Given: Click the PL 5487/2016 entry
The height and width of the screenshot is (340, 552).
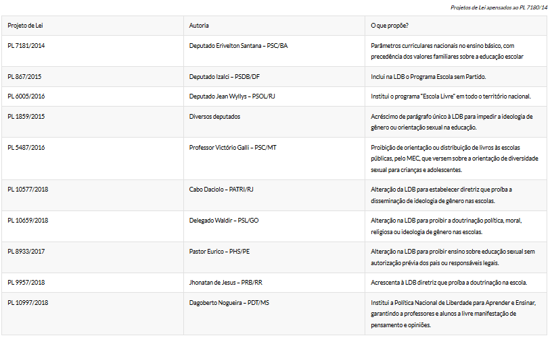Looking at the screenshot, I should pyautogui.click(x=26, y=148).
